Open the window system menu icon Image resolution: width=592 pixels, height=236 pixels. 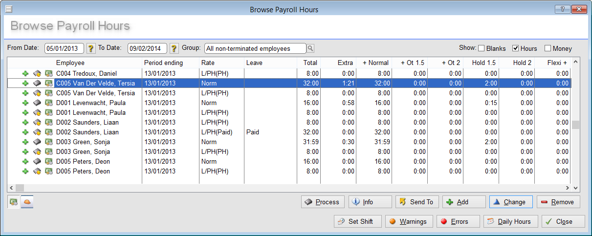coord(8,9)
